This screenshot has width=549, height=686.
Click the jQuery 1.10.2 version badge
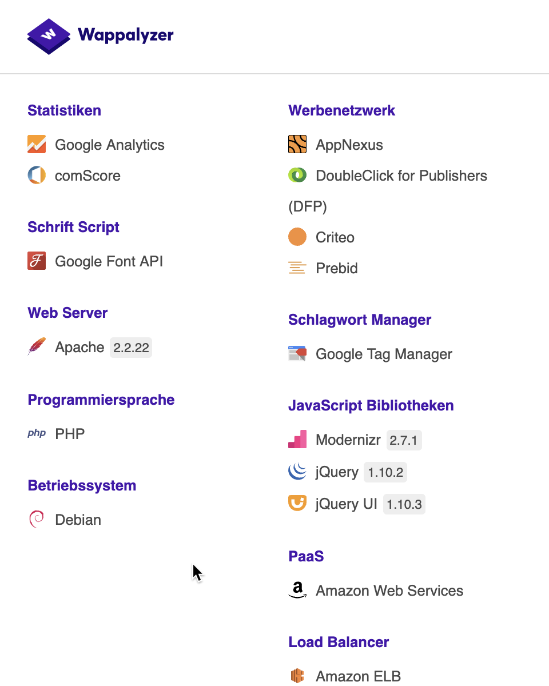coord(385,472)
